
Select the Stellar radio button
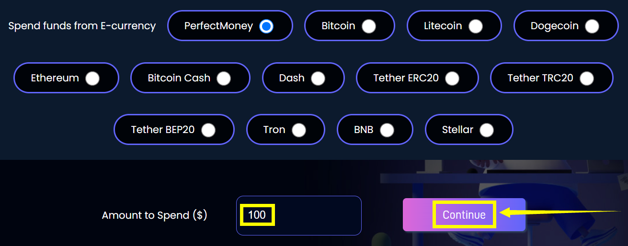[487, 130]
